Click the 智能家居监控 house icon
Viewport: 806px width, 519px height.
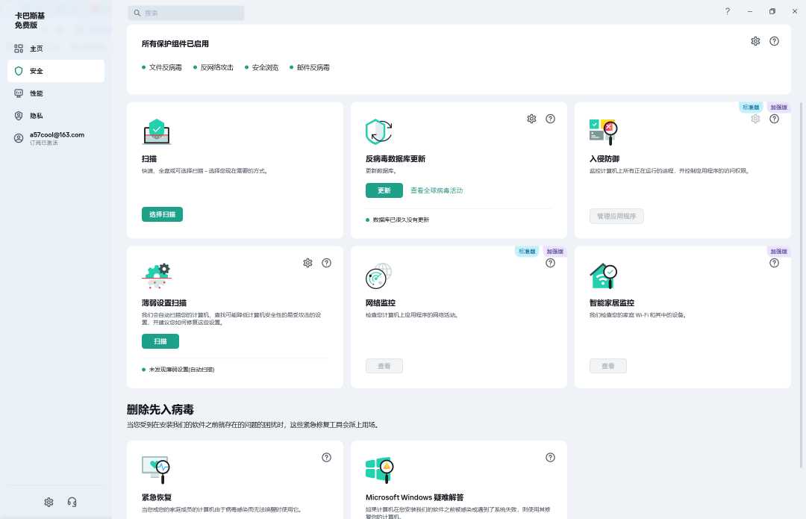(604, 276)
